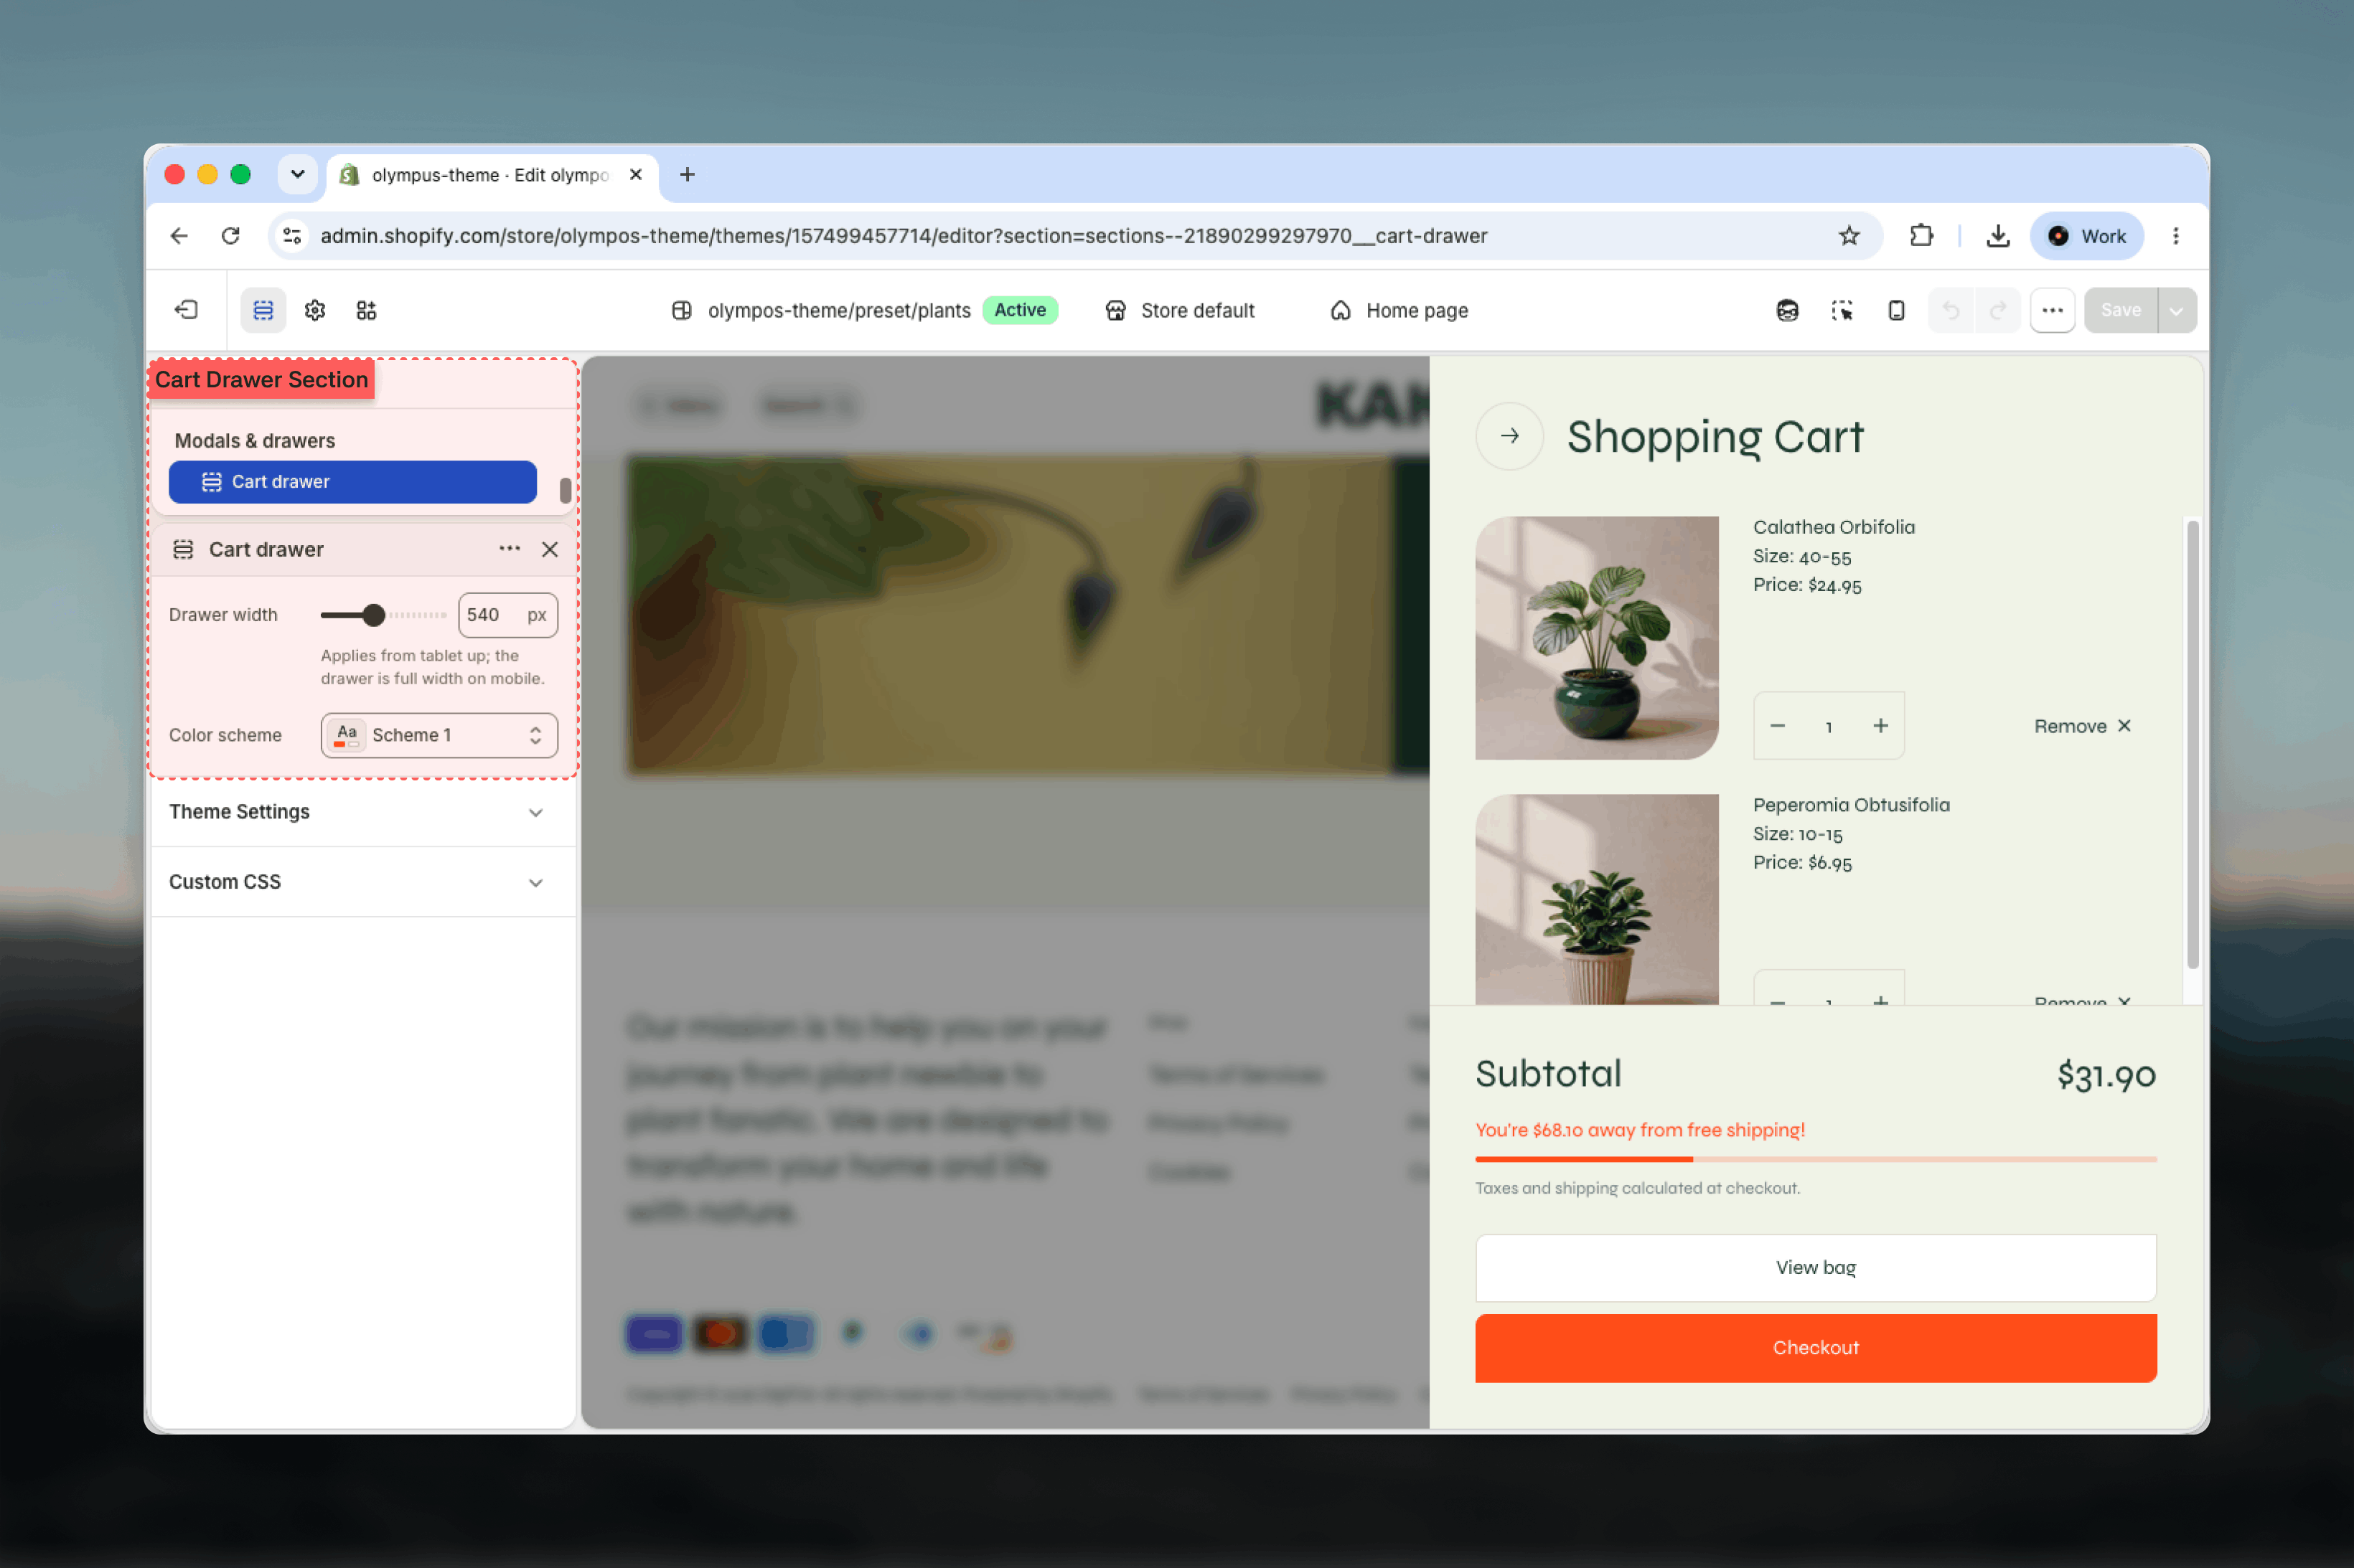Open the Color scheme dropdown Scheme 1
This screenshot has height=1568, width=2354.
click(439, 735)
